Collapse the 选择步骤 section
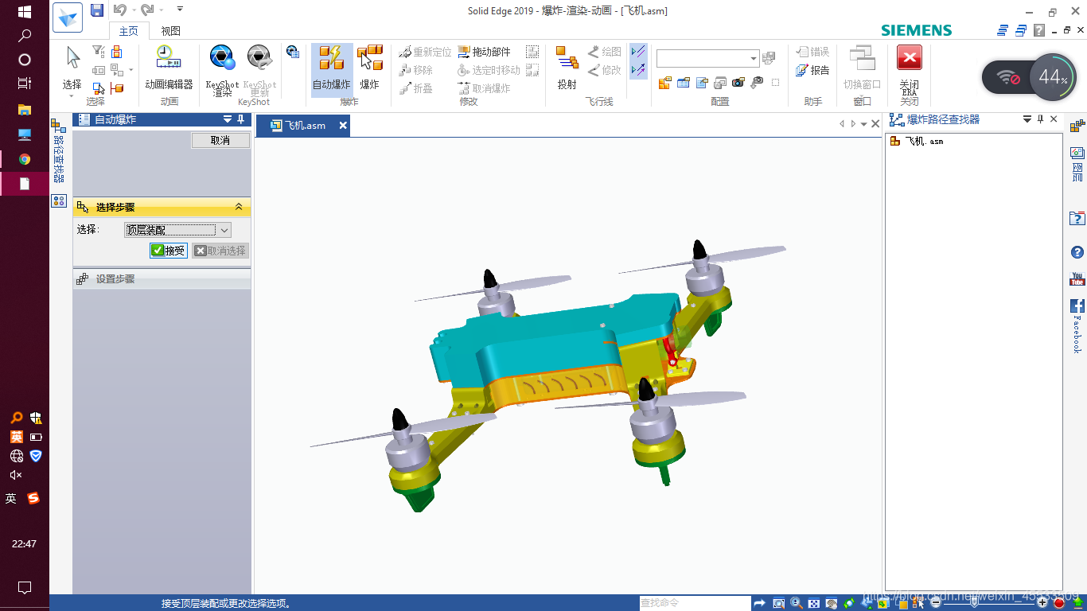 (x=239, y=207)
